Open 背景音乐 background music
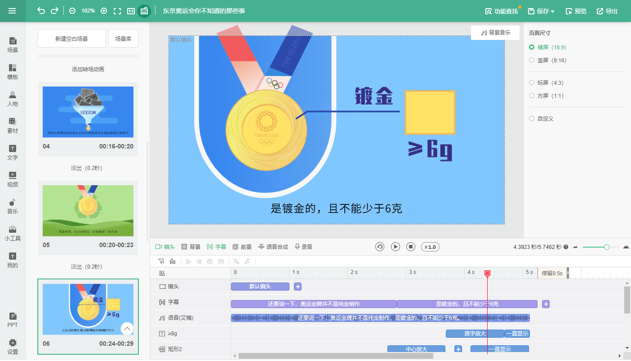This screenshot has width=631, height=361. pyautogui.click(x=495, y=33)
